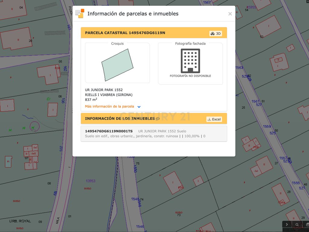The height and width of the screenshot is (232, 309).
Task: Click the pink circle 'H' marker on map
Action: coord(34,126)
